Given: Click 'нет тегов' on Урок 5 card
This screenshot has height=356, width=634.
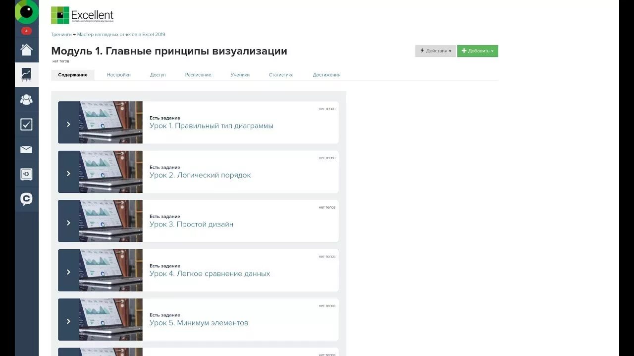Looking at the screenshot, I should (327, 306).
